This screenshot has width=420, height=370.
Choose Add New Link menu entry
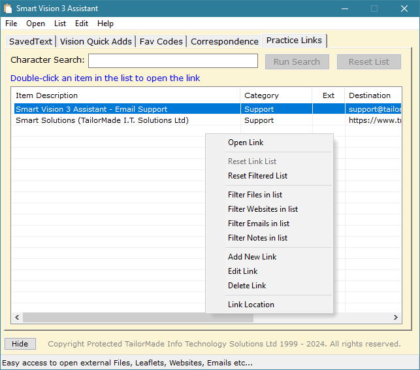tap(269, 257)
